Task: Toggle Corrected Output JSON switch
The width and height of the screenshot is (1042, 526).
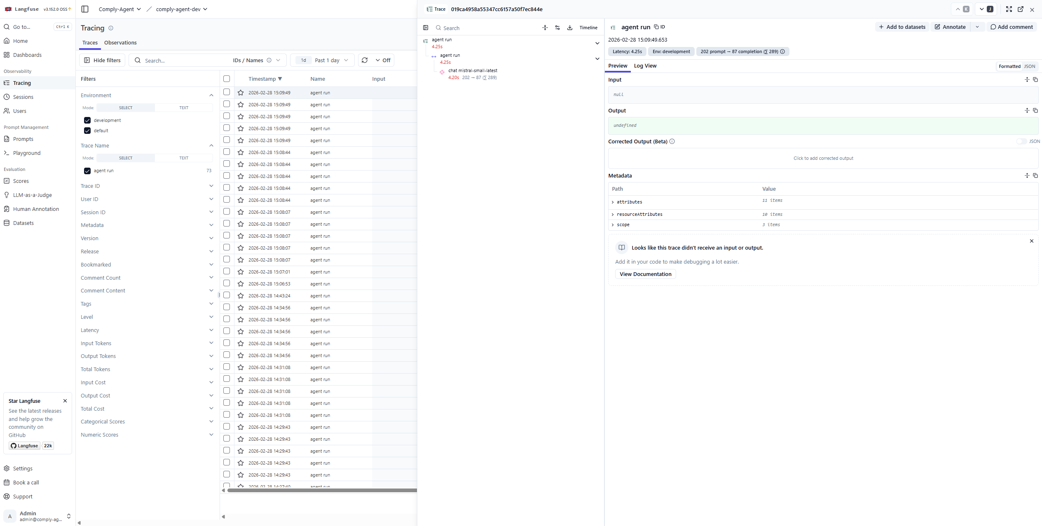Action: click(1021, 141)
